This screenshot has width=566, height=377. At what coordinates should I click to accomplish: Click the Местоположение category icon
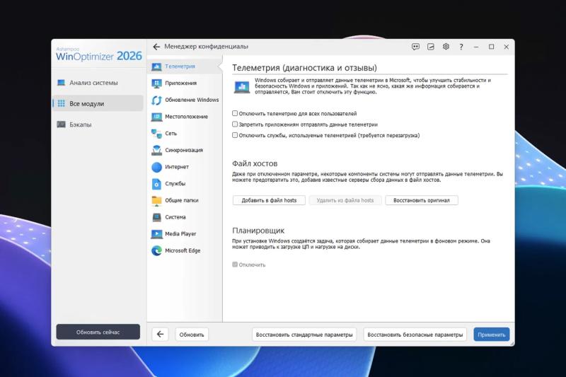(156, 117)
